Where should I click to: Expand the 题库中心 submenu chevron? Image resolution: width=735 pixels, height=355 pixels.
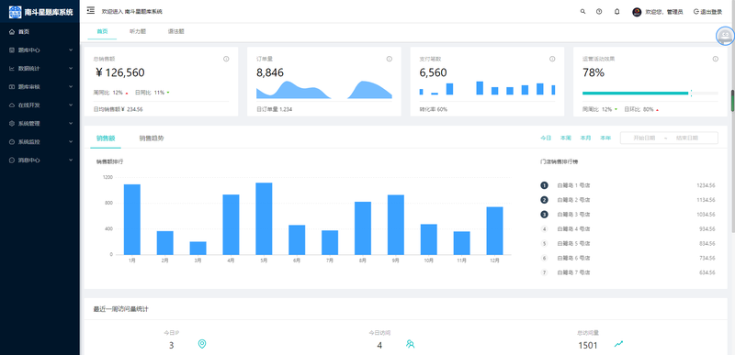(71, 50)
